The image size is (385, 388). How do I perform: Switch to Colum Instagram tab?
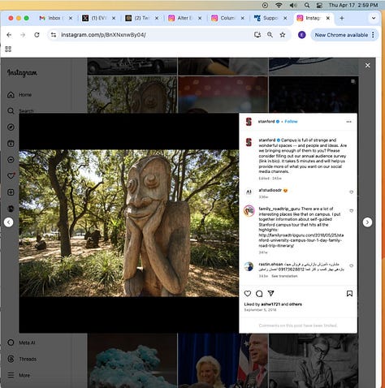click(227, 18)
